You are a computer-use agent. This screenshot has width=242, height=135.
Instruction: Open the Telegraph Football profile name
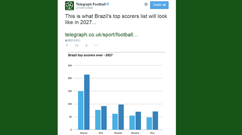91,4
